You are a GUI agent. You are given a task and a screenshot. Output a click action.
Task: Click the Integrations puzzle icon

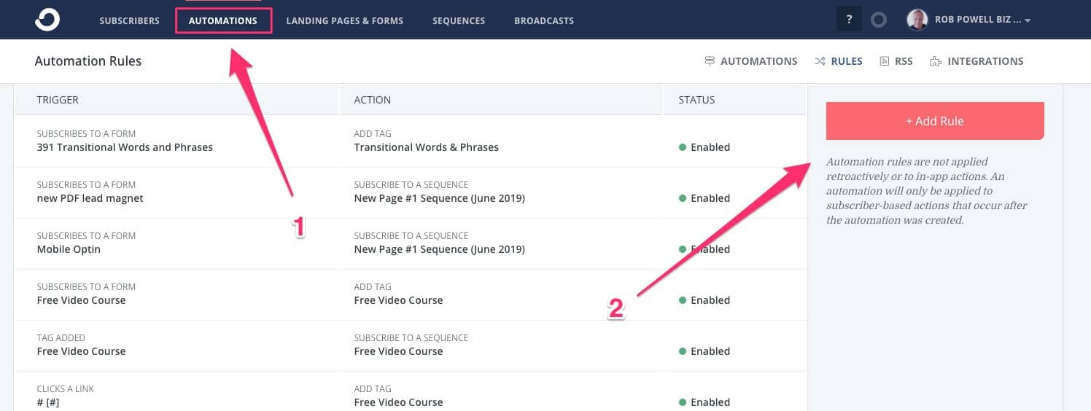[936, 61]
